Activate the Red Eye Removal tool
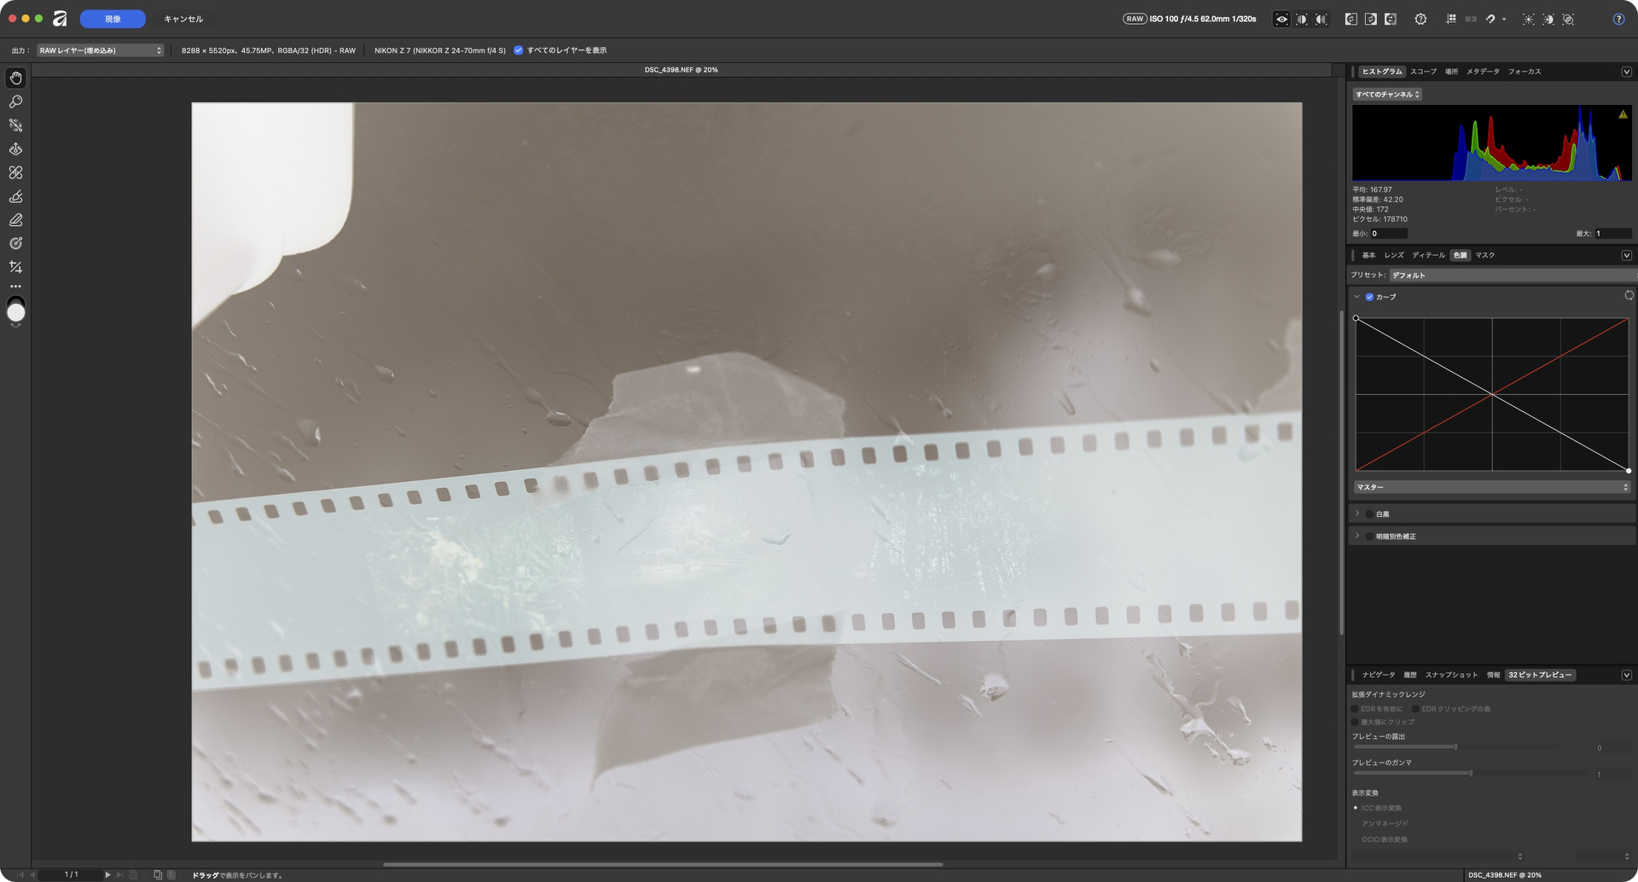Viewport: 1638px width, 882px height. click(15, 148)
